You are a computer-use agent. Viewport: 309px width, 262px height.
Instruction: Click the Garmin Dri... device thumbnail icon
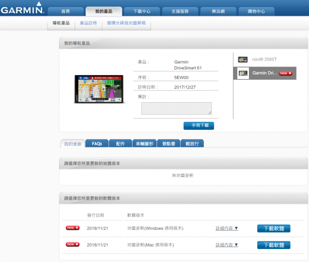[x=243, y=73]
